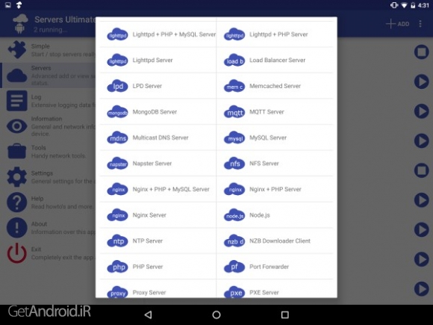433x325 pixels.
Task: Open the Settings section in sidebar
Action: coord(49,177)
